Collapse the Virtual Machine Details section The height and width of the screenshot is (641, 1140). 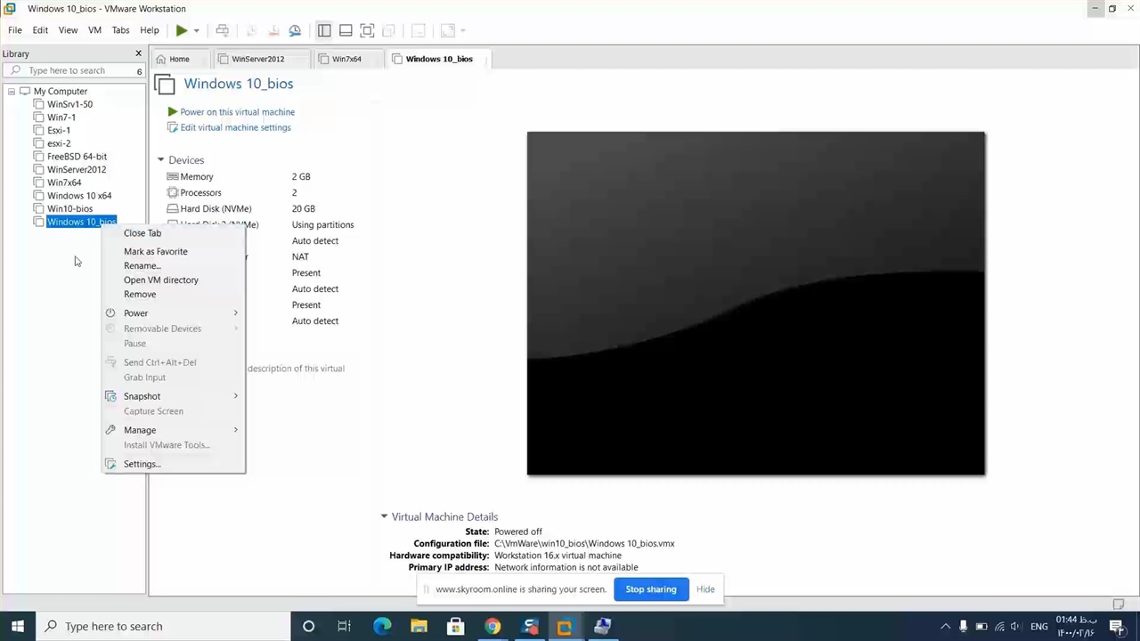(384, 516)
